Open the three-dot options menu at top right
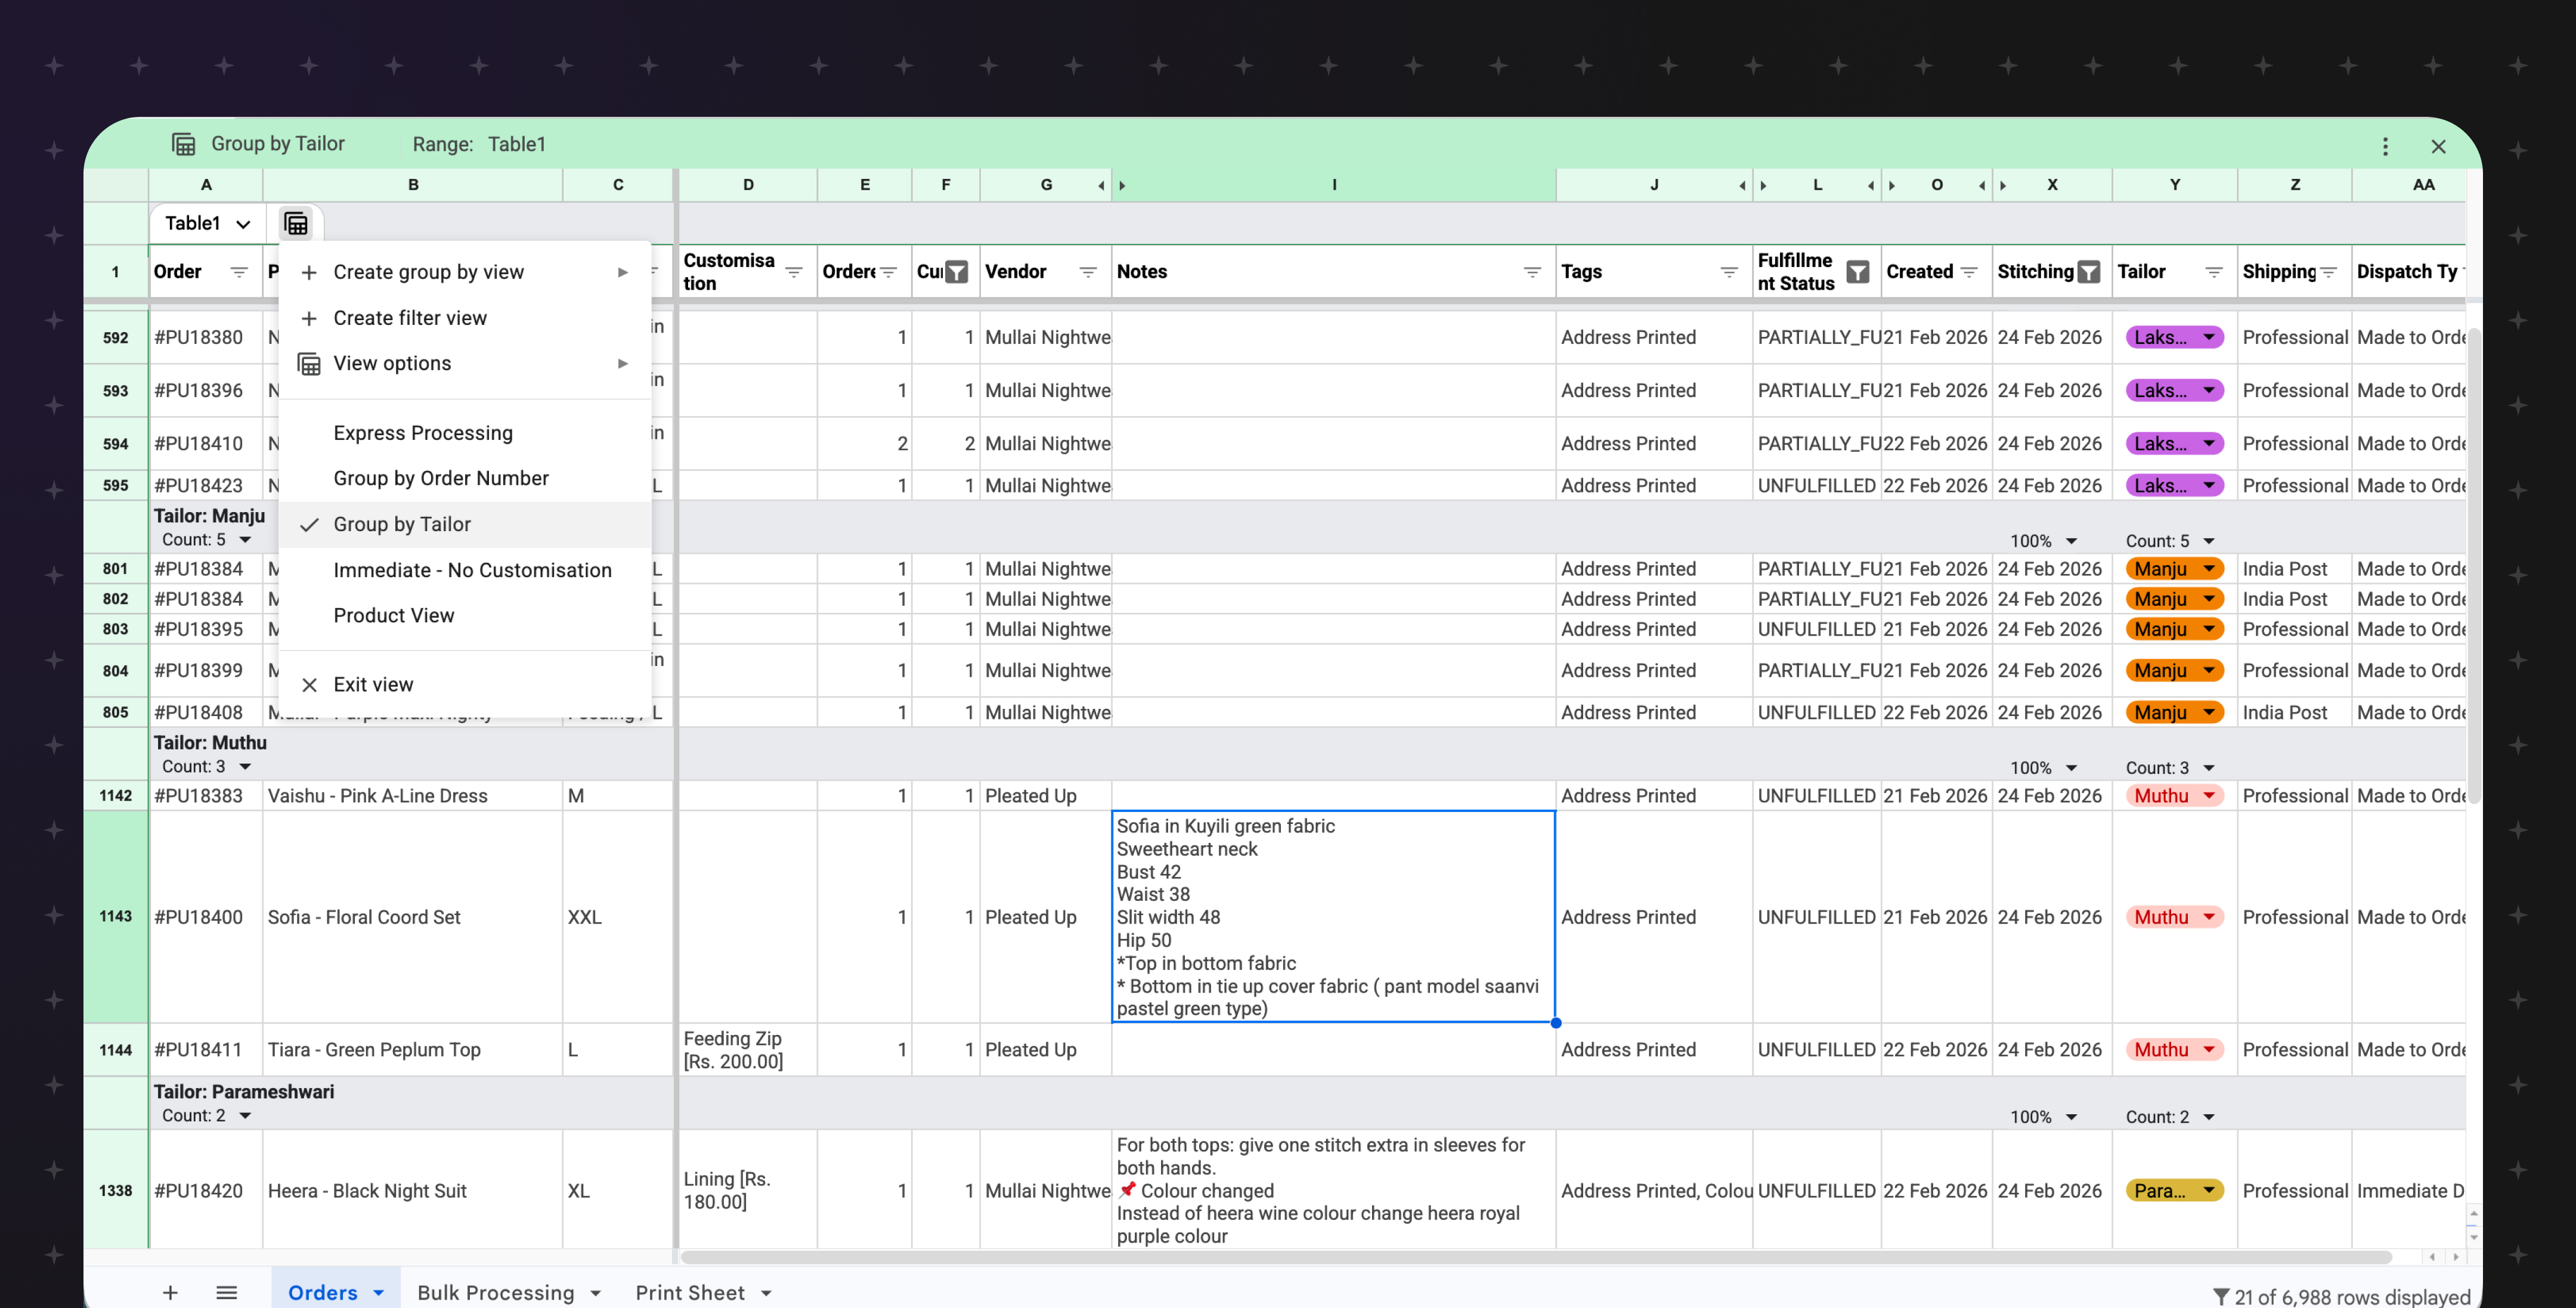Screen dimensions: 2576x1308 2386,146
